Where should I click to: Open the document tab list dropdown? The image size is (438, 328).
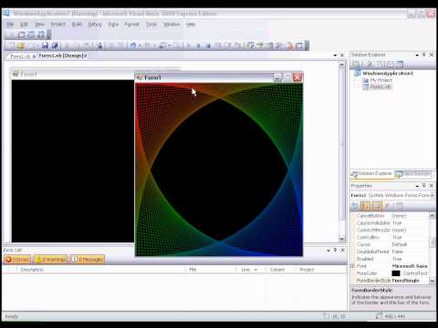click(335, 56)
